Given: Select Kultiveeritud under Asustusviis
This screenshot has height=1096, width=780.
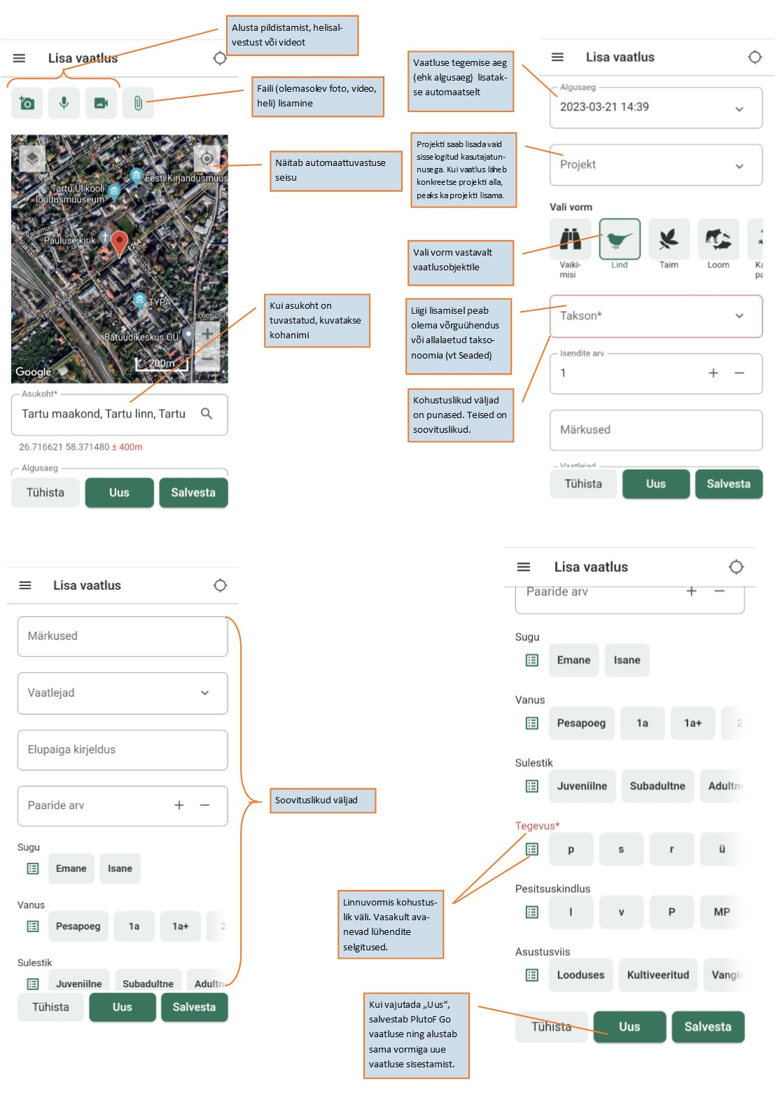Looking at the screenshot, I should pyautogui.click(x=658, y=975).
